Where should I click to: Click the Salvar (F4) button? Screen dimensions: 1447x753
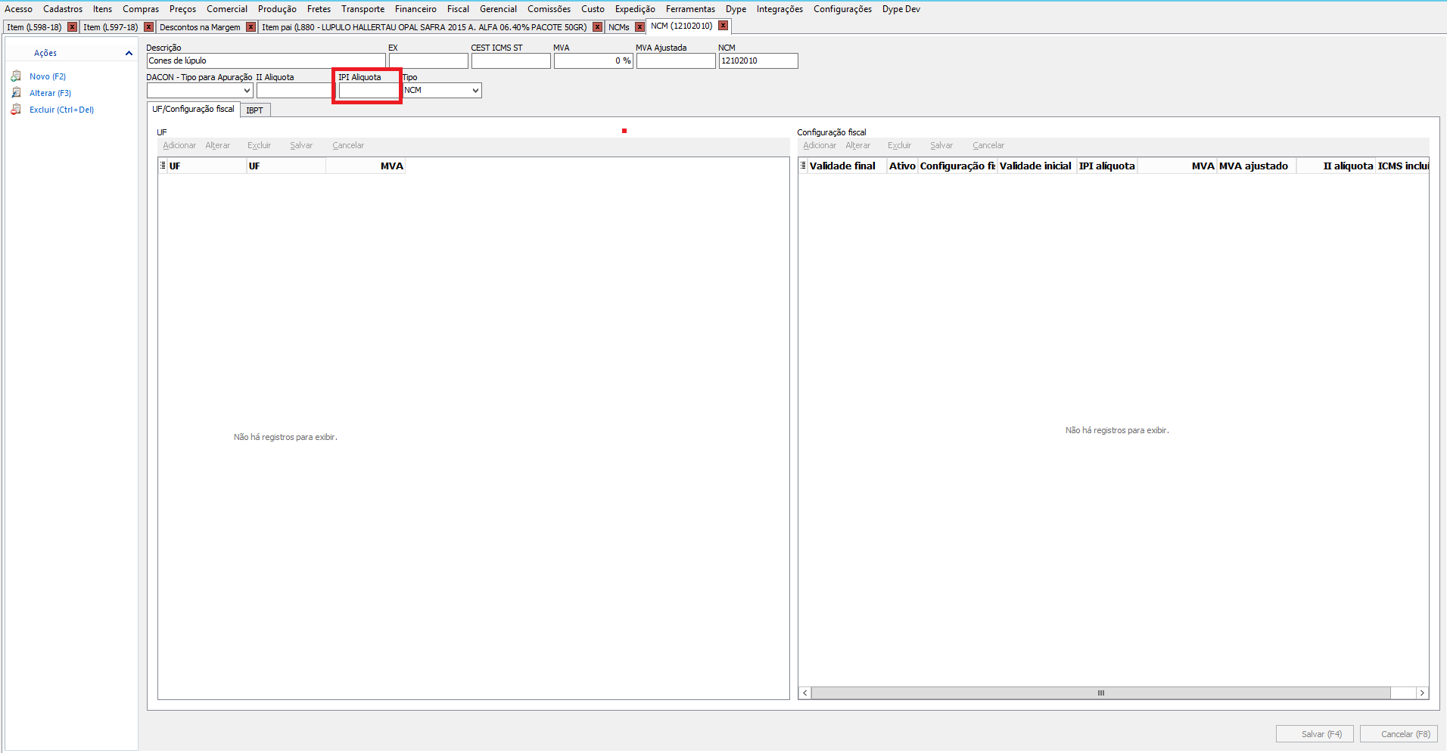point(1315,734)
